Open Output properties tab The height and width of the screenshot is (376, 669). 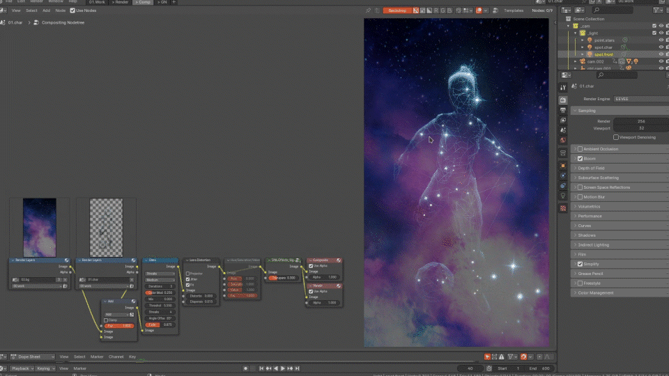563,111
